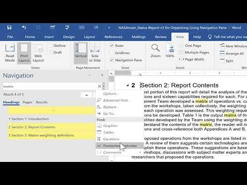Image resolution: width=247 pixels, height=185 pixels.
Task: Click Split window button
Action: (x=226, y=61)
